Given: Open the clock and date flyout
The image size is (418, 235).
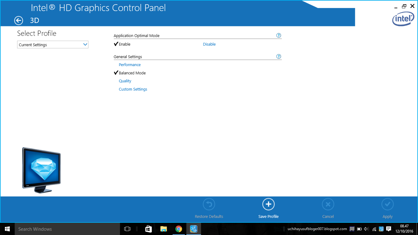Looking at the screenshot, I should (404, 229).
